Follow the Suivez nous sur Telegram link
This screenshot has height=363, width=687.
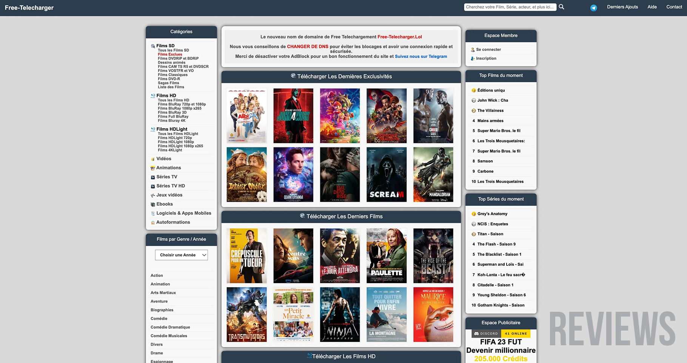pyautogui.click(x=421, y=57)
